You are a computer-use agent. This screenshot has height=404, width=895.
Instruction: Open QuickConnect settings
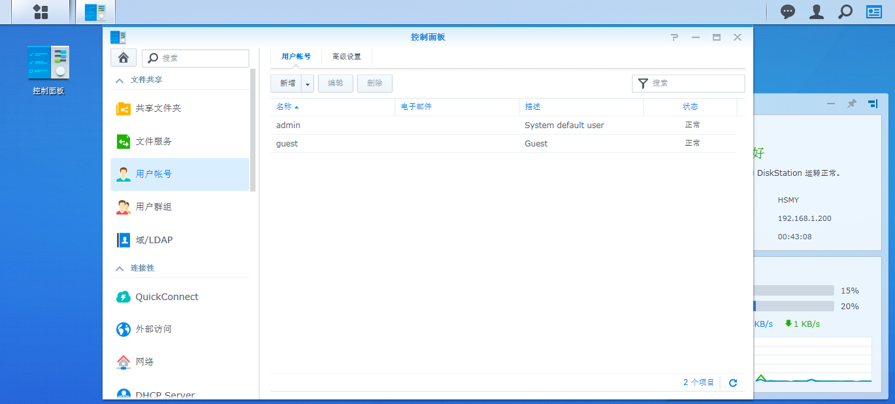pyautogui.click(x=167, y=297)
